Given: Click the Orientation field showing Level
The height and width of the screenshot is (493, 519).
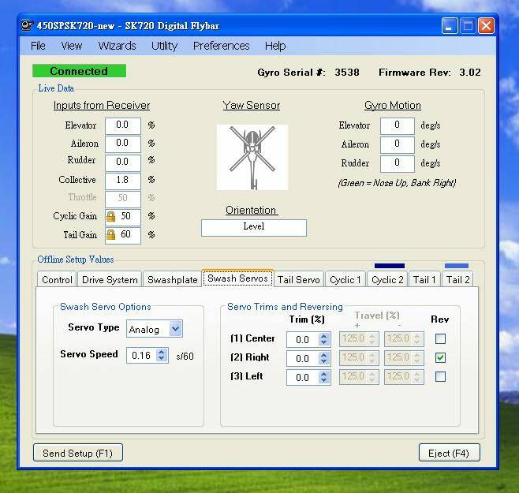Looking at the screenshot, I should click(254, 227).
